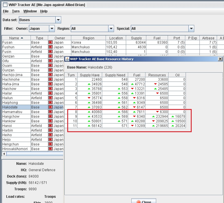Select the Hakodate base row
The width and height of the screenshot is (224, 203).
33,107
